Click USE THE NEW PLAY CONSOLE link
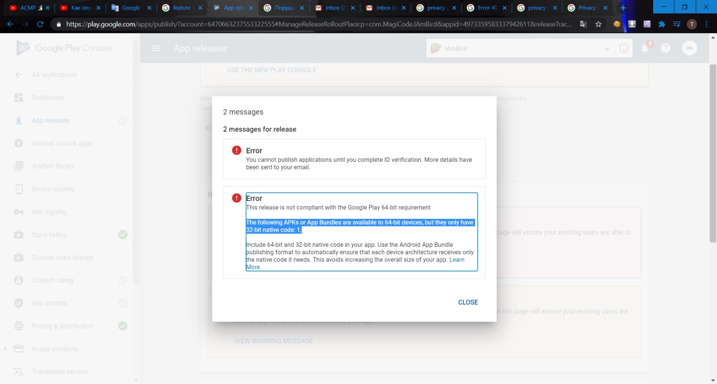This screenshot has height=384, width=717. 272,70
